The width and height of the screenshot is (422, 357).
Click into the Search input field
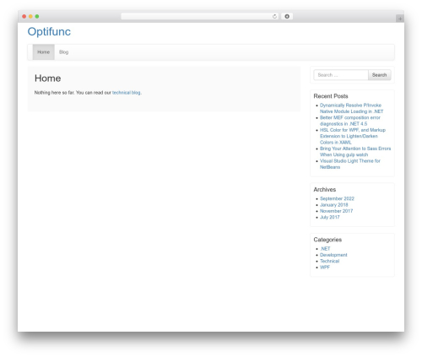[x=341, y=75]
